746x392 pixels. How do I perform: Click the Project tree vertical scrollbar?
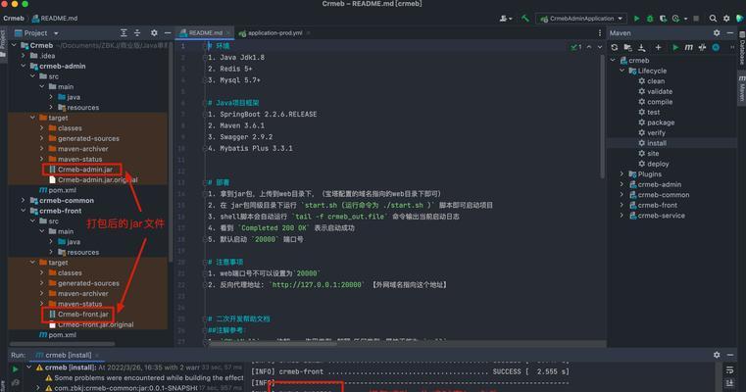[171, 152]
